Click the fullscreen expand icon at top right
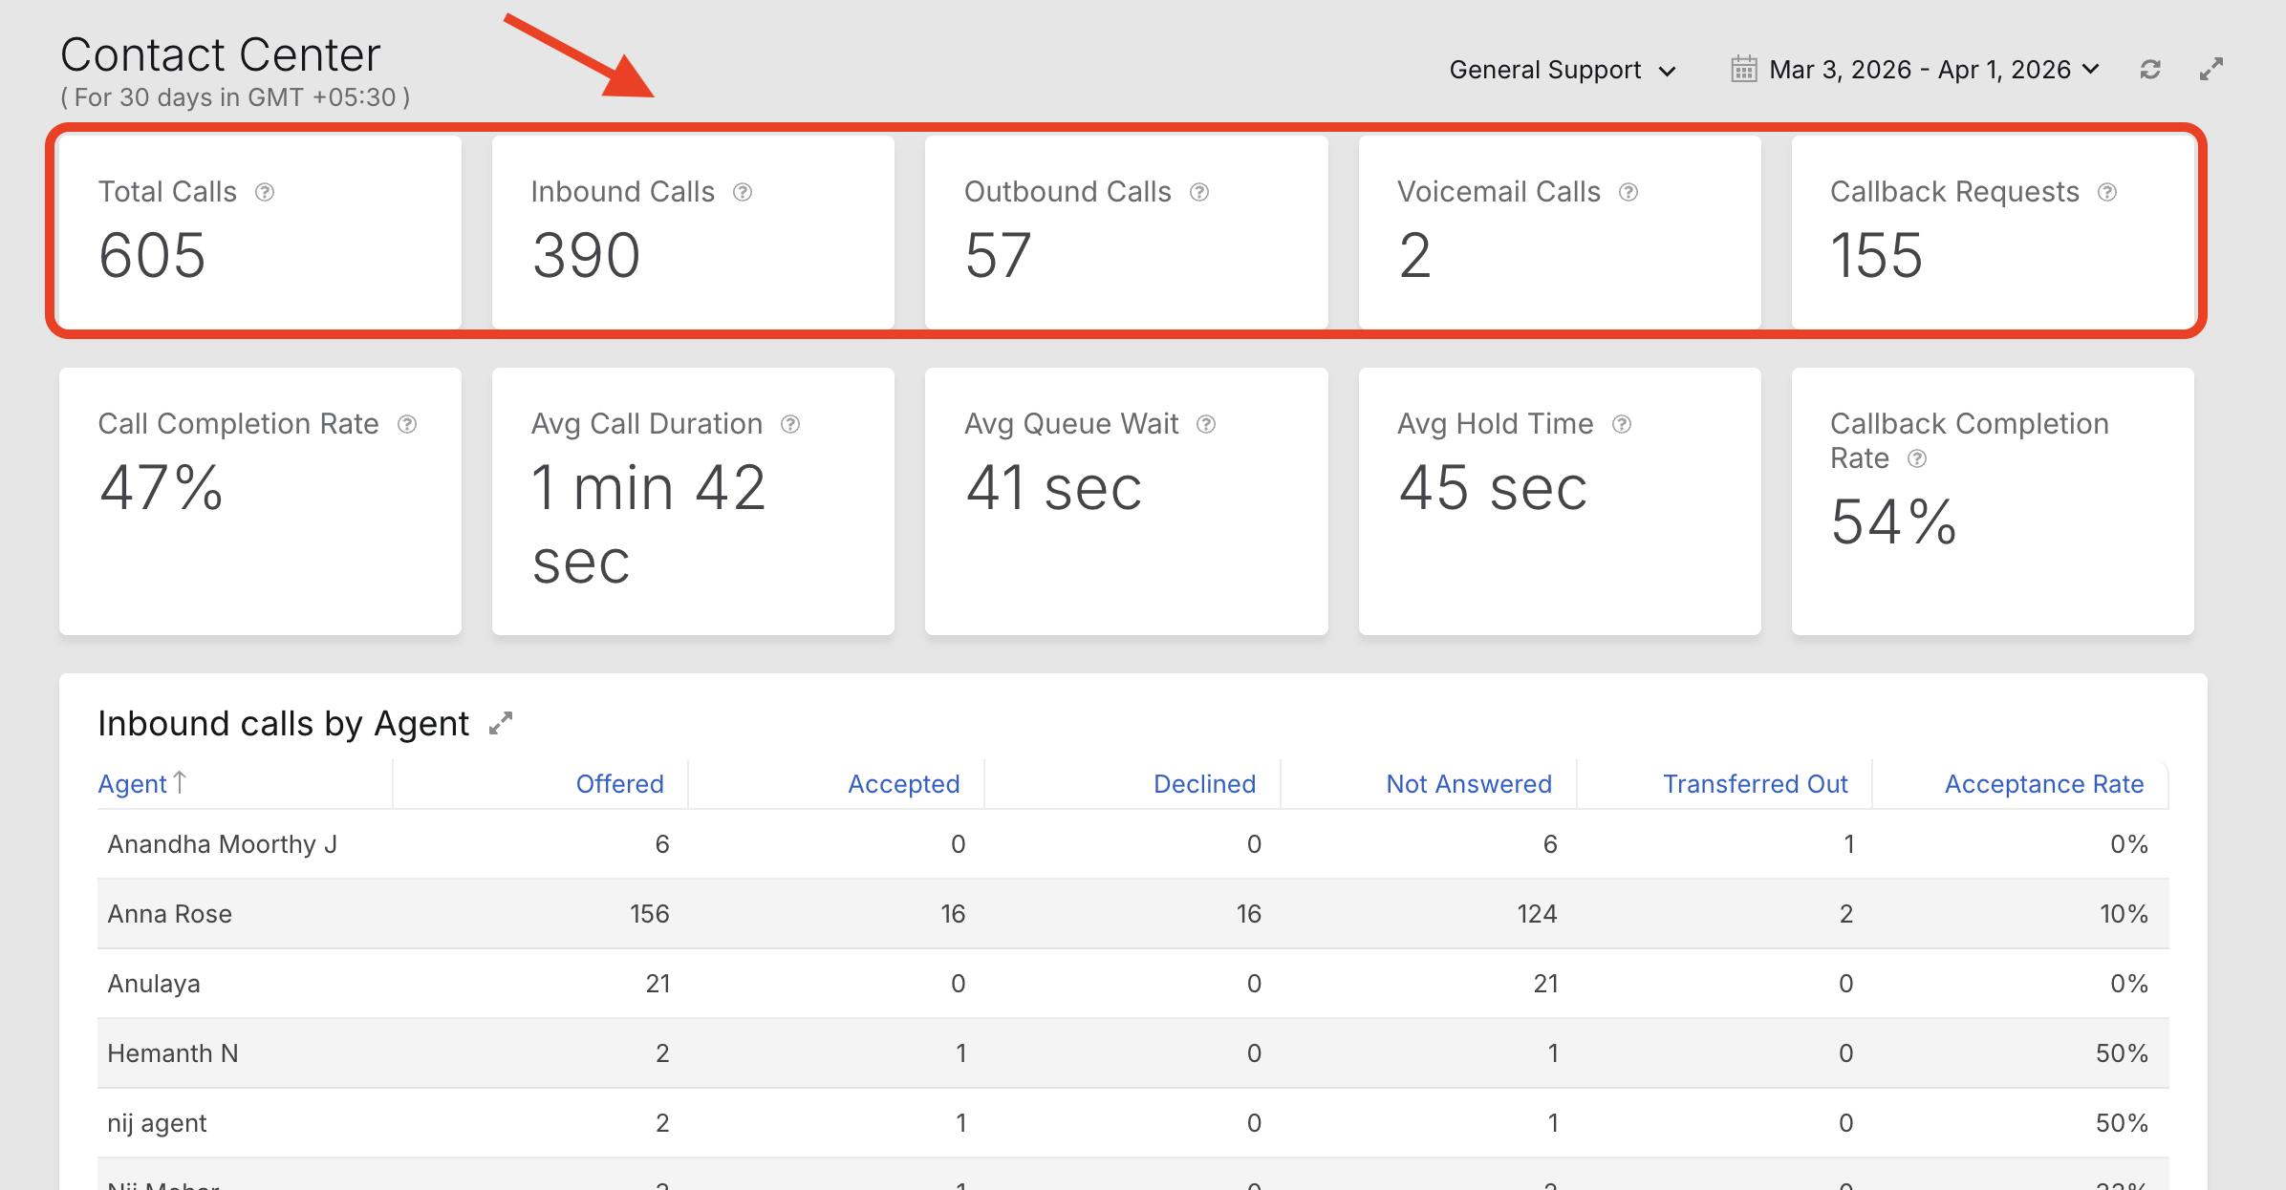The height and width of the screenshot is (1190, 2286). tap(2211, 70)
